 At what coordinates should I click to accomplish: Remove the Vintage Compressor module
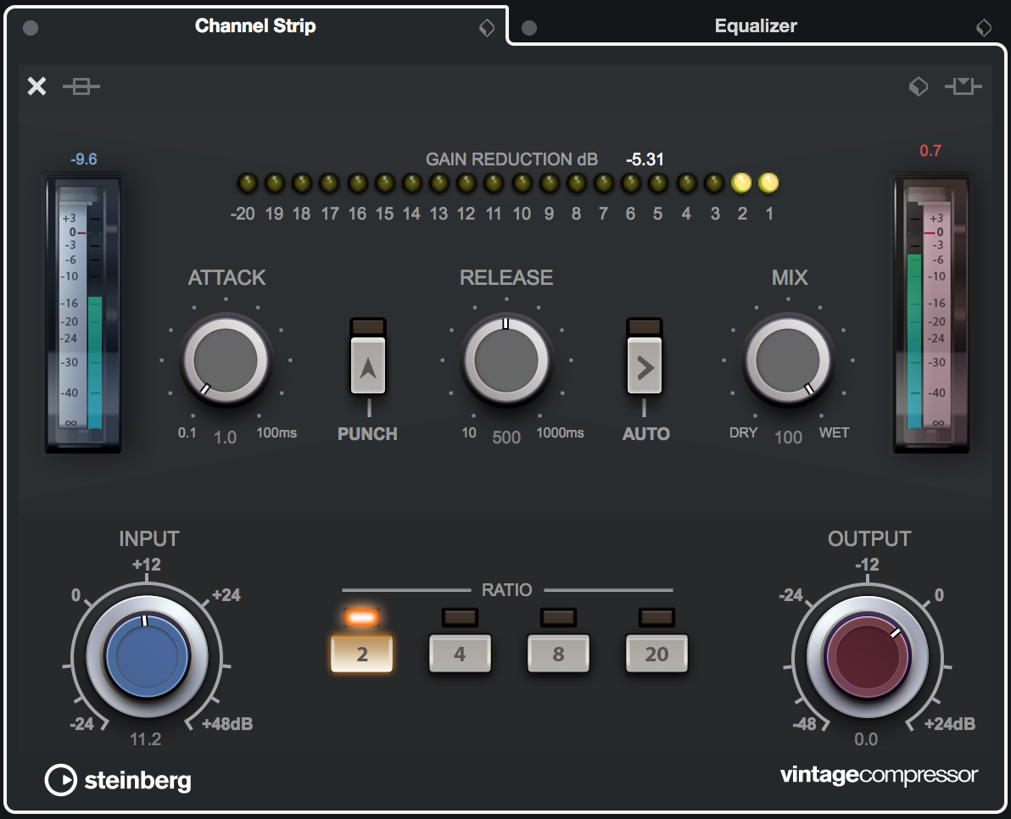point(36,86)
